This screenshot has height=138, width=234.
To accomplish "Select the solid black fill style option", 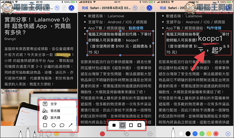I will [x=114, y=125].
